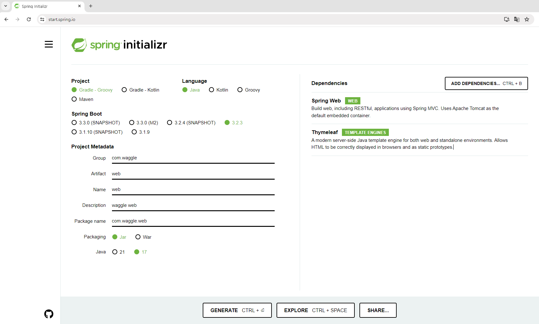539x324 pixels.
Task: Open the translate page icon
Action: (517, 19)
